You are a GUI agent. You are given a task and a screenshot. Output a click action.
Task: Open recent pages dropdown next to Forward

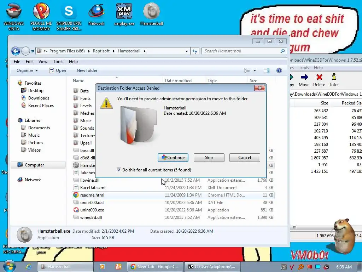[33, 51]
